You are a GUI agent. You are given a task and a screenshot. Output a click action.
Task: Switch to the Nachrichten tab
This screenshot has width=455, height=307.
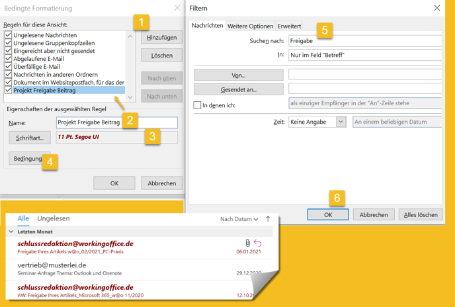pyautogui.click(x=207, y=26)
